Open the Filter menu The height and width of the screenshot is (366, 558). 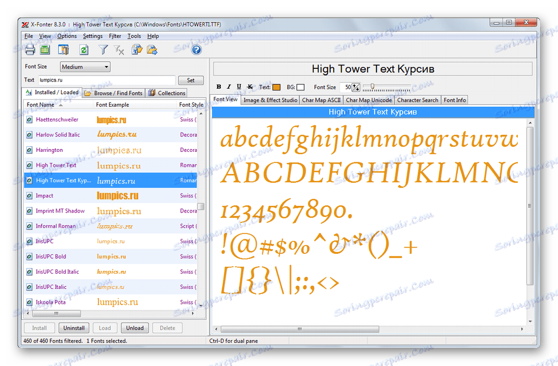click(x=115, y=36)
